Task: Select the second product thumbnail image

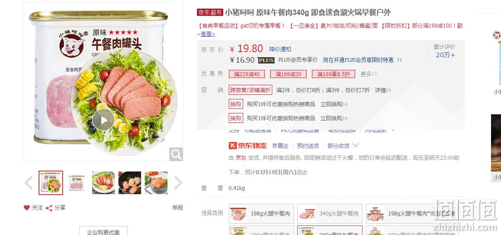Action: click(77, 183)
